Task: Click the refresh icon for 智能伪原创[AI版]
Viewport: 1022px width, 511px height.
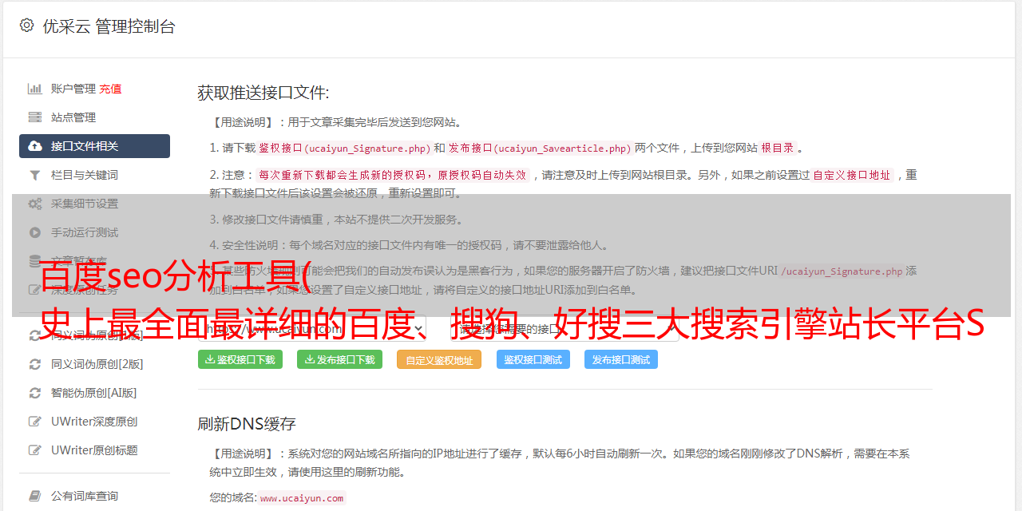Action: (35, 393)
